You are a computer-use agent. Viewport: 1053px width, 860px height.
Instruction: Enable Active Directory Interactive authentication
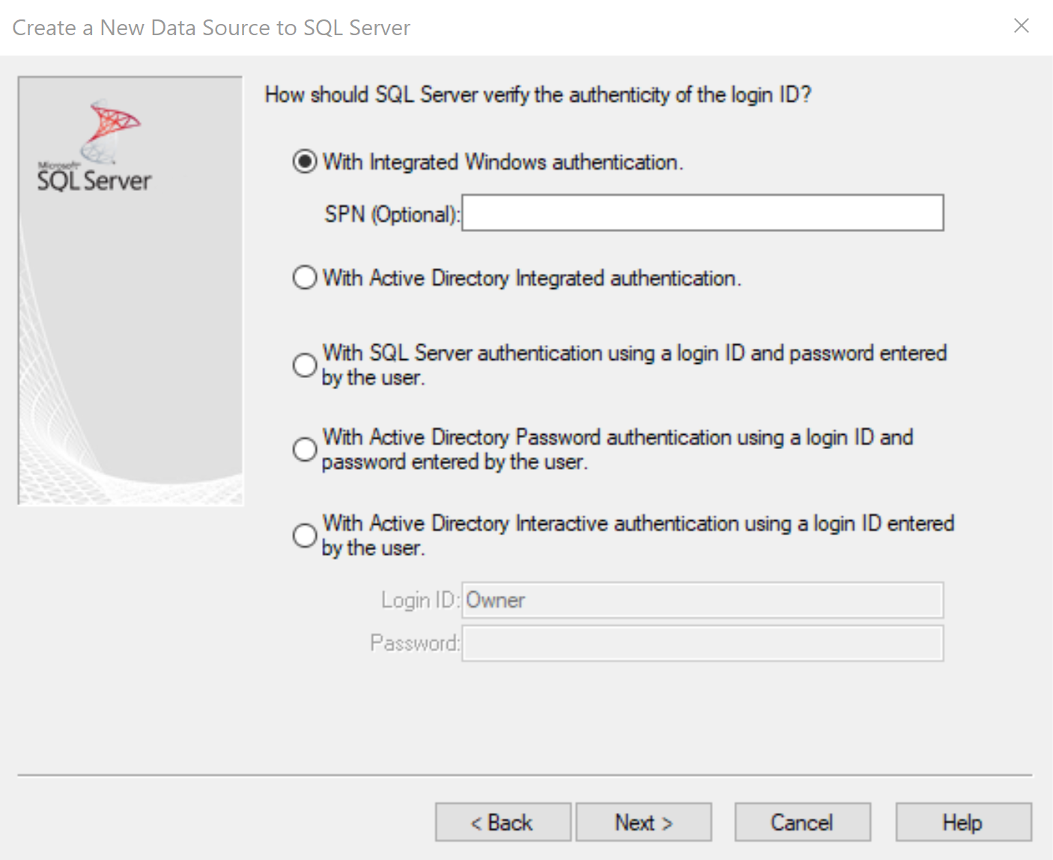[x=304, y=534]
